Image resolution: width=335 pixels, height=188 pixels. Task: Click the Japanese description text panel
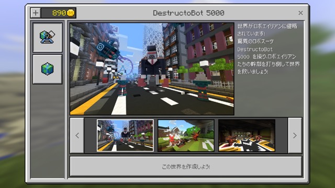(269, 49)
